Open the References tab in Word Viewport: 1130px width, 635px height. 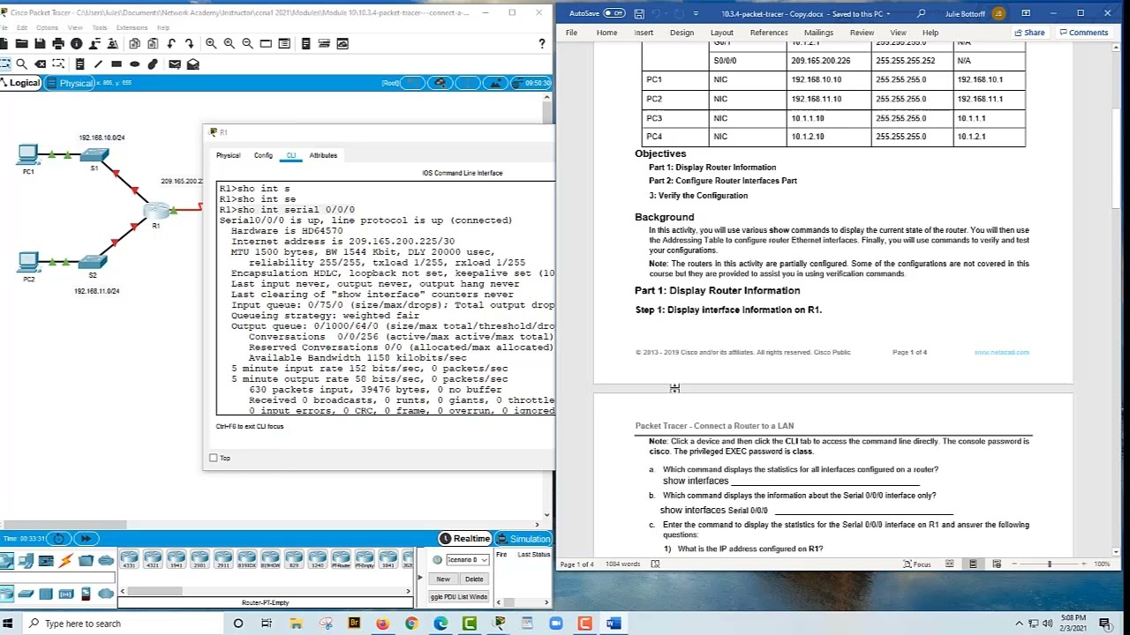point(769,33)
